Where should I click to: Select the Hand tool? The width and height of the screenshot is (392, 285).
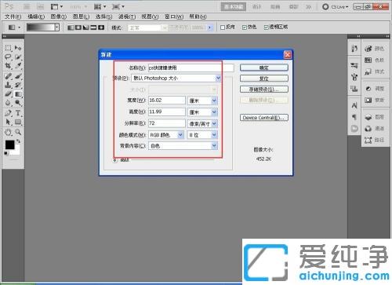click(8, 132)
